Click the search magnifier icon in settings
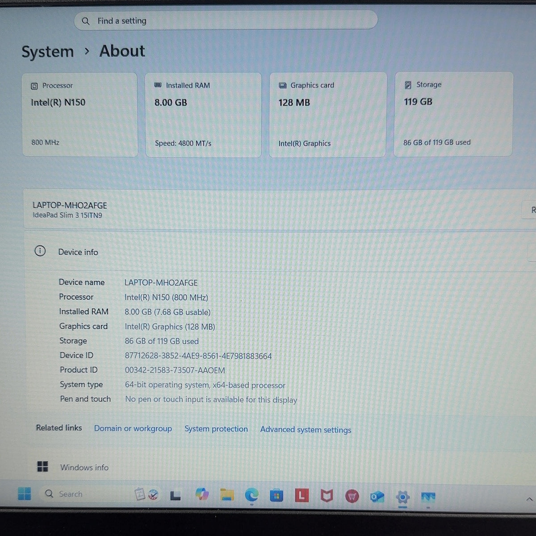 tap(86, 21)
